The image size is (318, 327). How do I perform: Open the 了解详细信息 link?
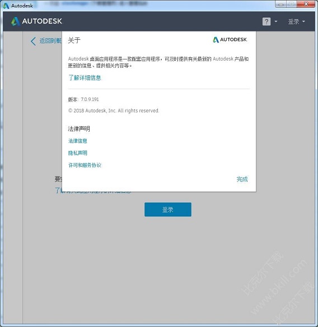click(x=85, y=77)
